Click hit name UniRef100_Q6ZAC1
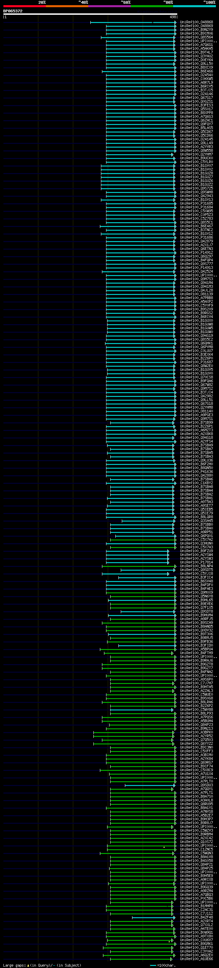The width and height of the screenshot is (219, 968). 196,120
